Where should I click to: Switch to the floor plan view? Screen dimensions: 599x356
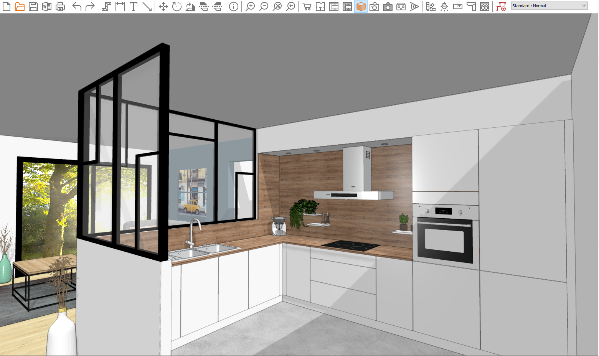click(x=320, y=7)
